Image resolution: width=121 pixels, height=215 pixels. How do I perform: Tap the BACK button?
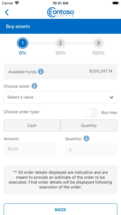point(61,209)
